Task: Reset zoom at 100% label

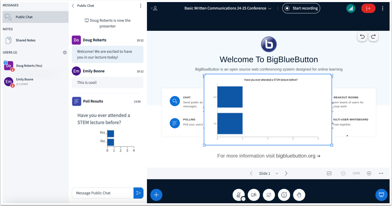Action: coord(356,173)
